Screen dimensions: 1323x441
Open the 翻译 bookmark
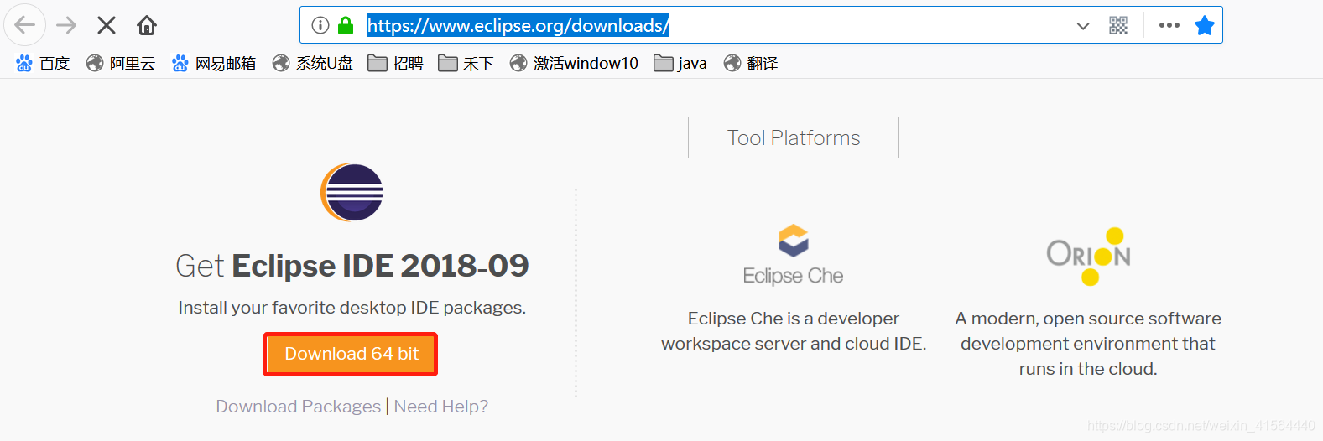point(751,63)
